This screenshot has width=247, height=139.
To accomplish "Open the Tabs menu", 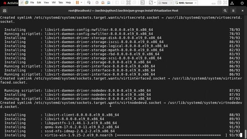I will [61, 3].
